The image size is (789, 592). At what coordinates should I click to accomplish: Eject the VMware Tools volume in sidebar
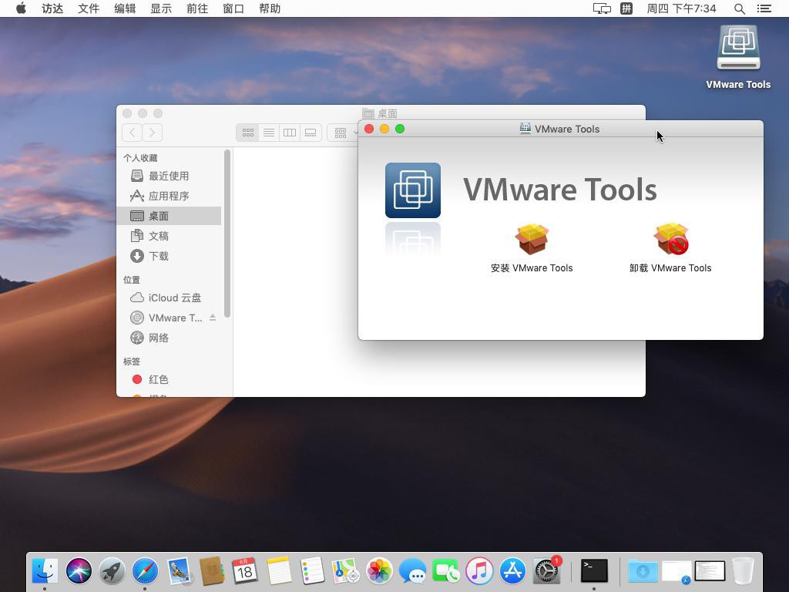[x=213, y=318]
